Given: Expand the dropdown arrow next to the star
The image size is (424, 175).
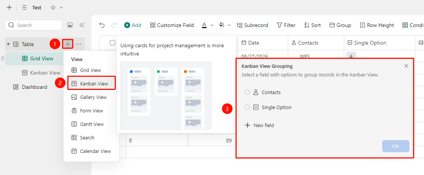Looking at the screenshot, I should 61,7.
